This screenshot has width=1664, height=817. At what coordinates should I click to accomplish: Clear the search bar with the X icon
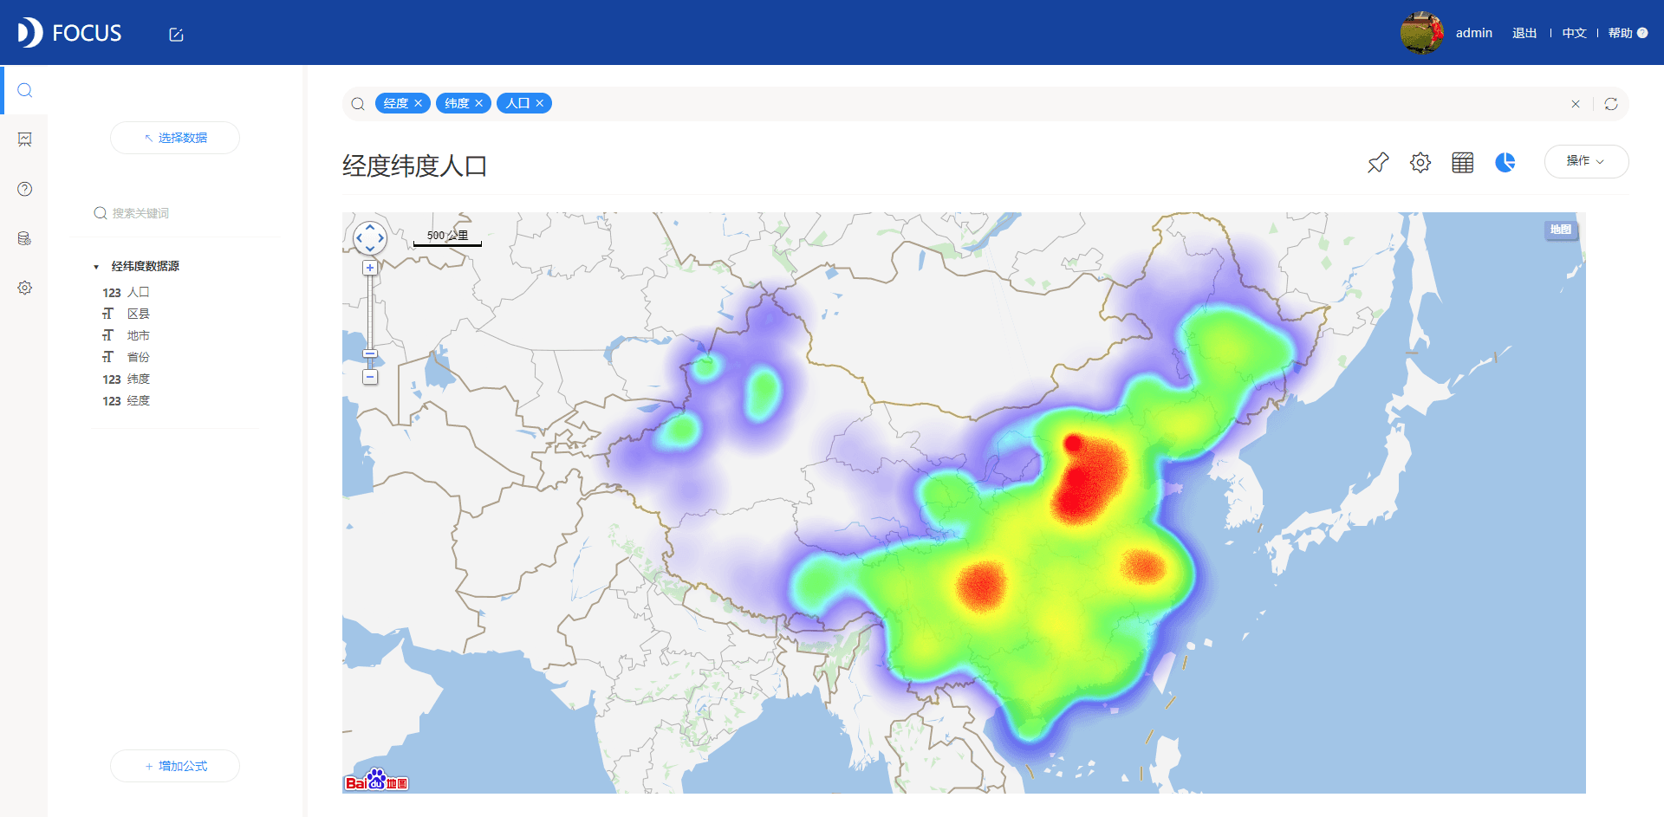coord(1576,104)
